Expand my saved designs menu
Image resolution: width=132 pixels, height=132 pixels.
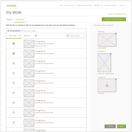coord(111,5)
